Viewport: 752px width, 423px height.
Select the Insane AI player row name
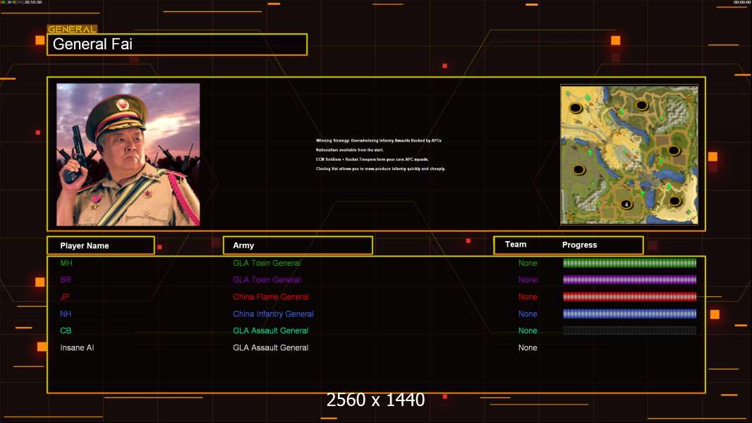point(77,348)
